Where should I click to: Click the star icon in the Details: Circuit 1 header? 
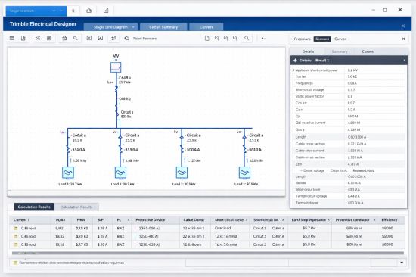point(295,61)
